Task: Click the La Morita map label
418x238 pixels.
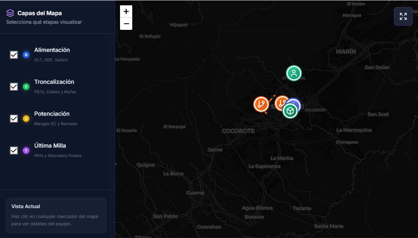Action: (x=282, y=158)
